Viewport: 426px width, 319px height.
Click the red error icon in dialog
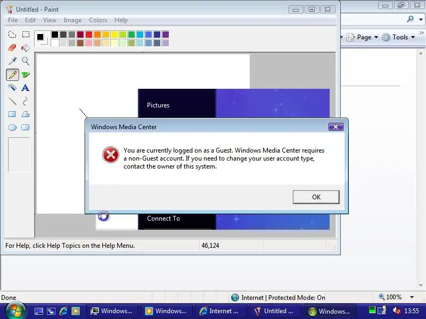coord(111,155)
